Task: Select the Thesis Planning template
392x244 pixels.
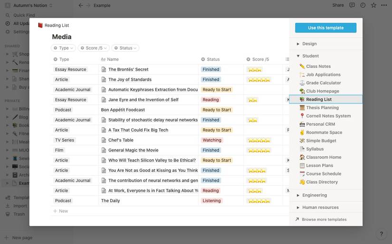Action: click(x=322, y=108)
